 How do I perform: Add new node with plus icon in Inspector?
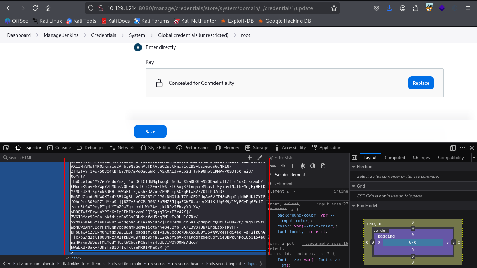click(250, 158)
